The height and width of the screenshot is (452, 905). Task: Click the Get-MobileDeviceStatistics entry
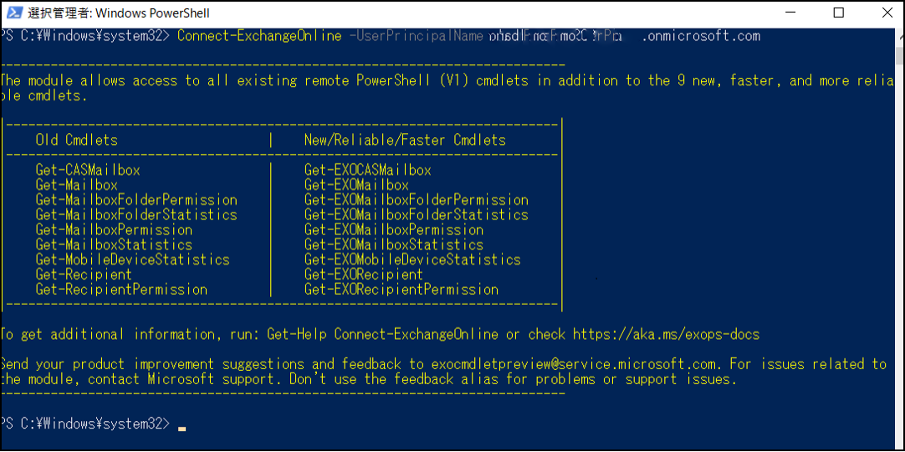point(133,259)
